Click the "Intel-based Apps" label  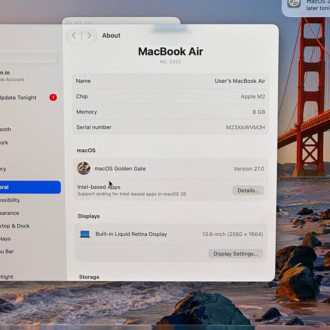click(99, 187)
